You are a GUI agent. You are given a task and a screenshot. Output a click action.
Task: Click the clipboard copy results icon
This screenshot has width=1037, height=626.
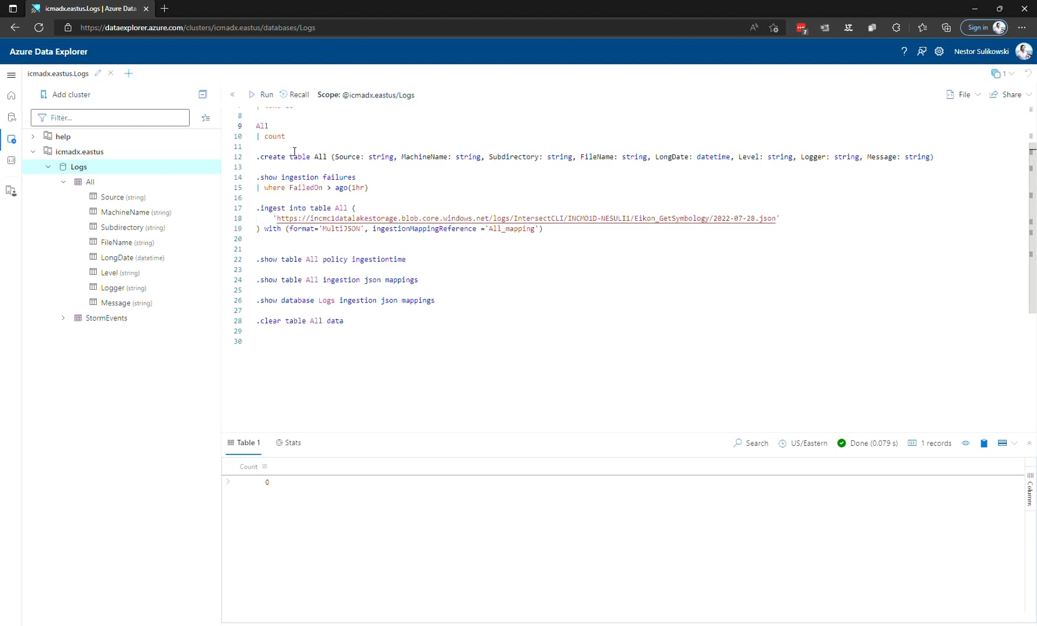click(984, 443)
